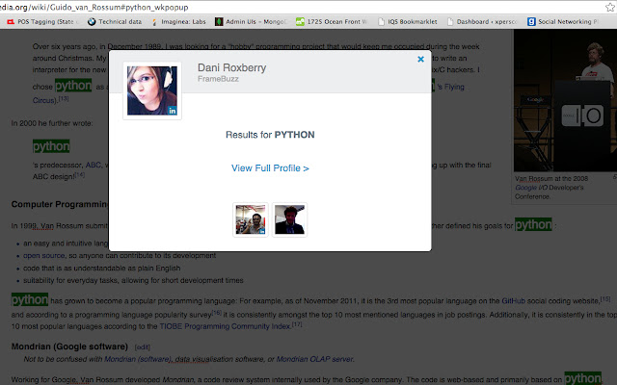Open the POS Tagging bookmark
Image resolution: width=617 pixels, height=385 pixels.
pos(41,21)
